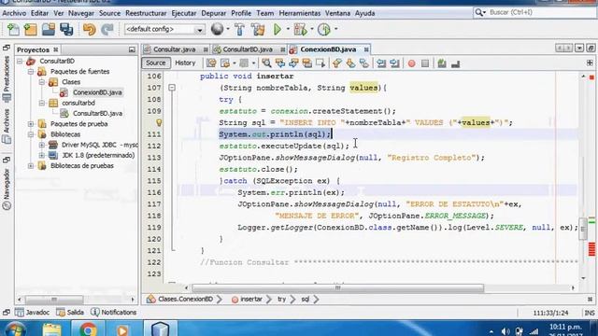Open the Salida output panel
Viewport: 598px width, 336px height.
[70, 313]
